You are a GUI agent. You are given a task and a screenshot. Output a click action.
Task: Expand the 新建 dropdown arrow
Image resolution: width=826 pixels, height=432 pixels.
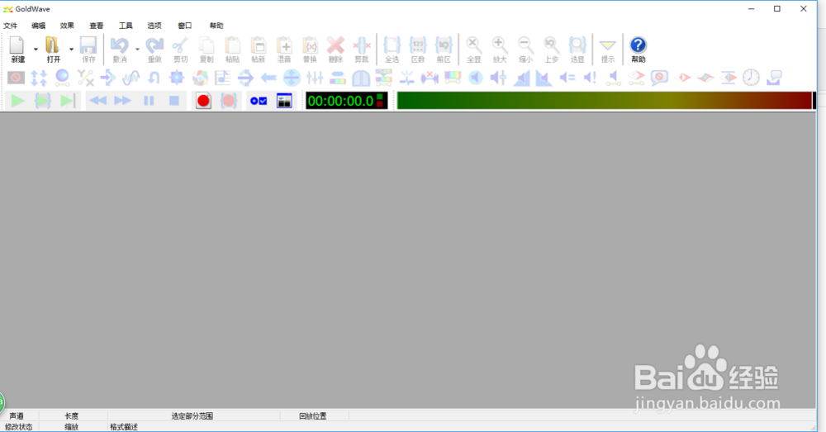coord(36,50)
